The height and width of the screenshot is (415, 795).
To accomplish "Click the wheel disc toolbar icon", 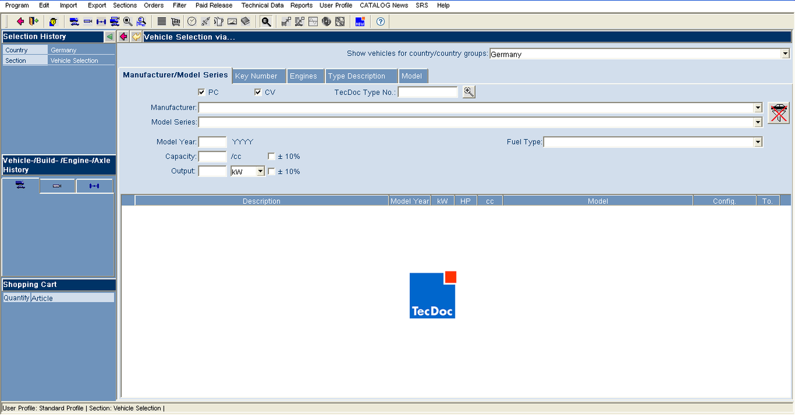I will pyautogui.click(x=340, y=21).
